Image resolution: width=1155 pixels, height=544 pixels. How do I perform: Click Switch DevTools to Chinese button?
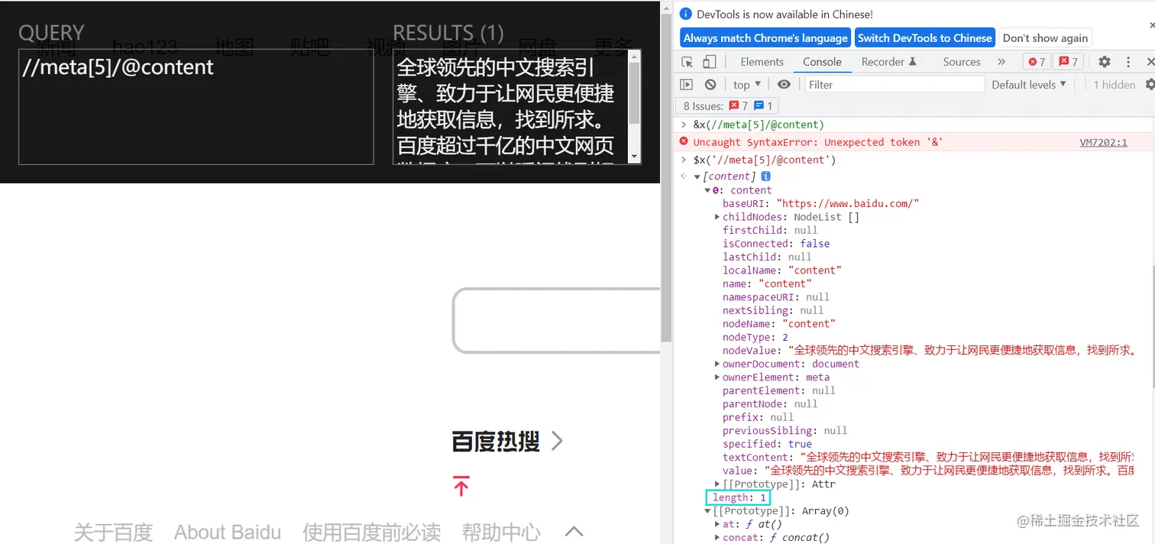pos(924,38)
